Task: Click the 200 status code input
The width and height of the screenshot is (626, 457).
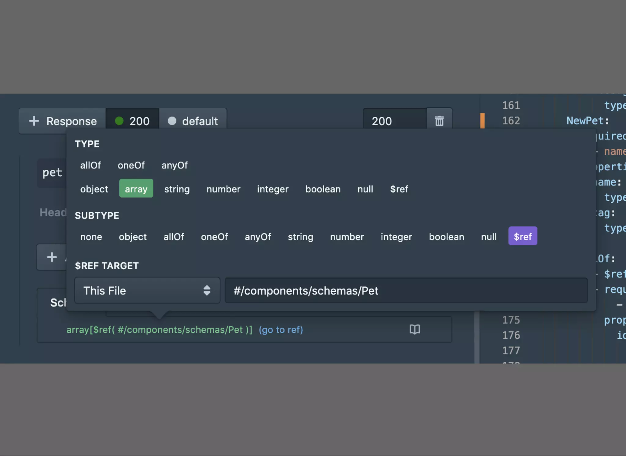Action: click(x=394, y=121)
